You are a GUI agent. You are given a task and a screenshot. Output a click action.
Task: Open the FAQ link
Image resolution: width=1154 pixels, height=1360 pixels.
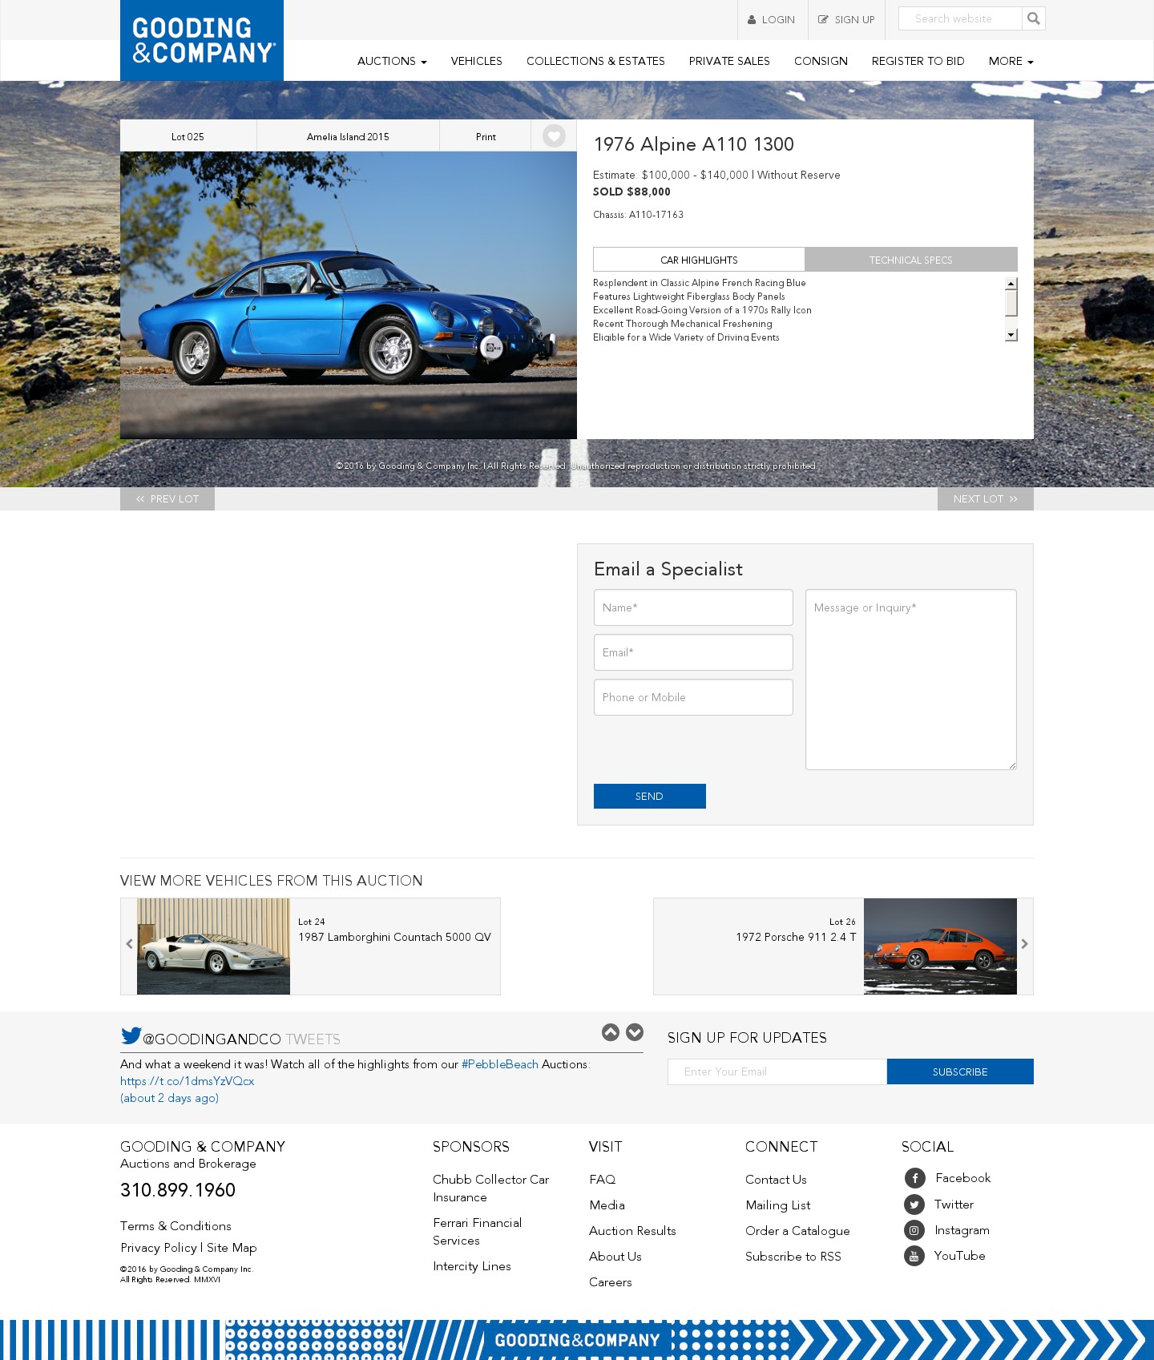pos(603,1180)
